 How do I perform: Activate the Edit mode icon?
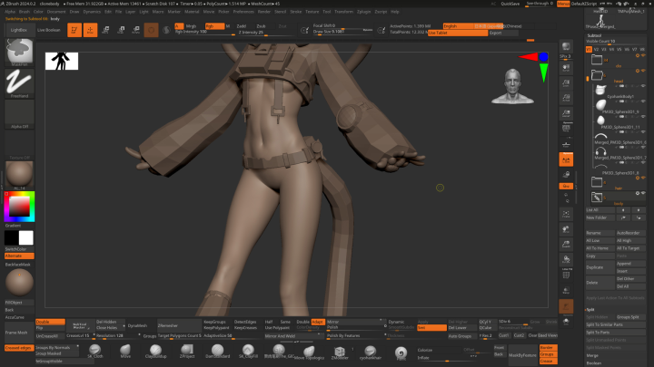tap(74, 30)
